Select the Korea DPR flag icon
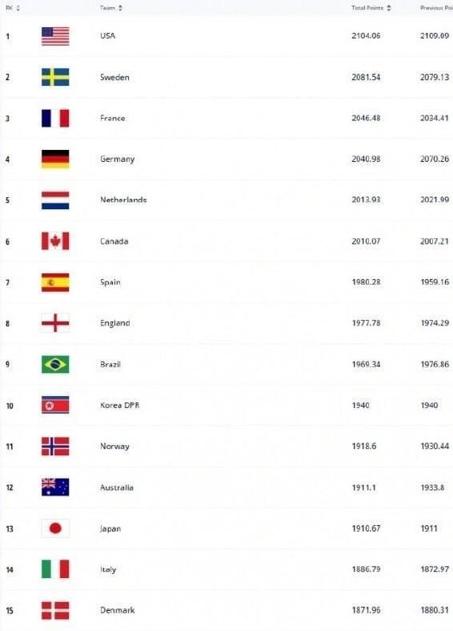Image resolution: width=453 pixels, height=631 pixels. click(x=55, y=405)
